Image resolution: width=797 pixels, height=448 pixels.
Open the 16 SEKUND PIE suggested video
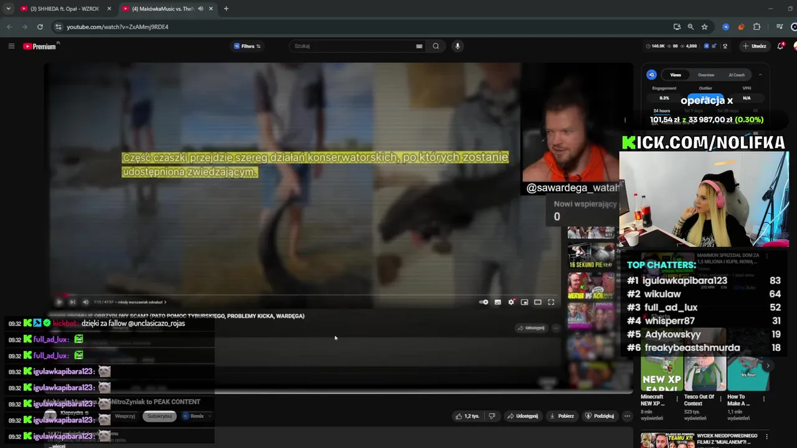pyautogui.click(x=591, y=256)
